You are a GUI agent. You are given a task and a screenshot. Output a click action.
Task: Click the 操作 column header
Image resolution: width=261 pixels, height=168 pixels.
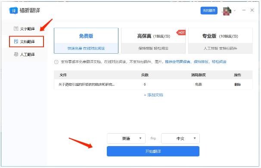[x=237, y=75]
